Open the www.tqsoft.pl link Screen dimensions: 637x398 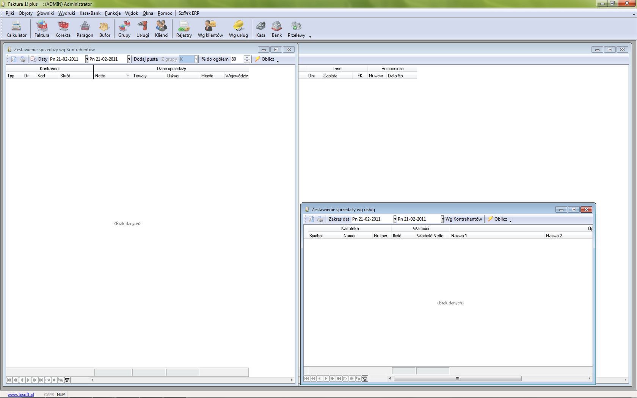(21, 395)
